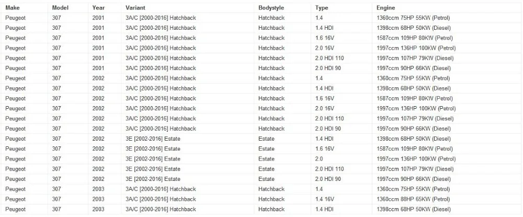Select the Year column header
Screen dimensions: 523x217
(98, 8)
